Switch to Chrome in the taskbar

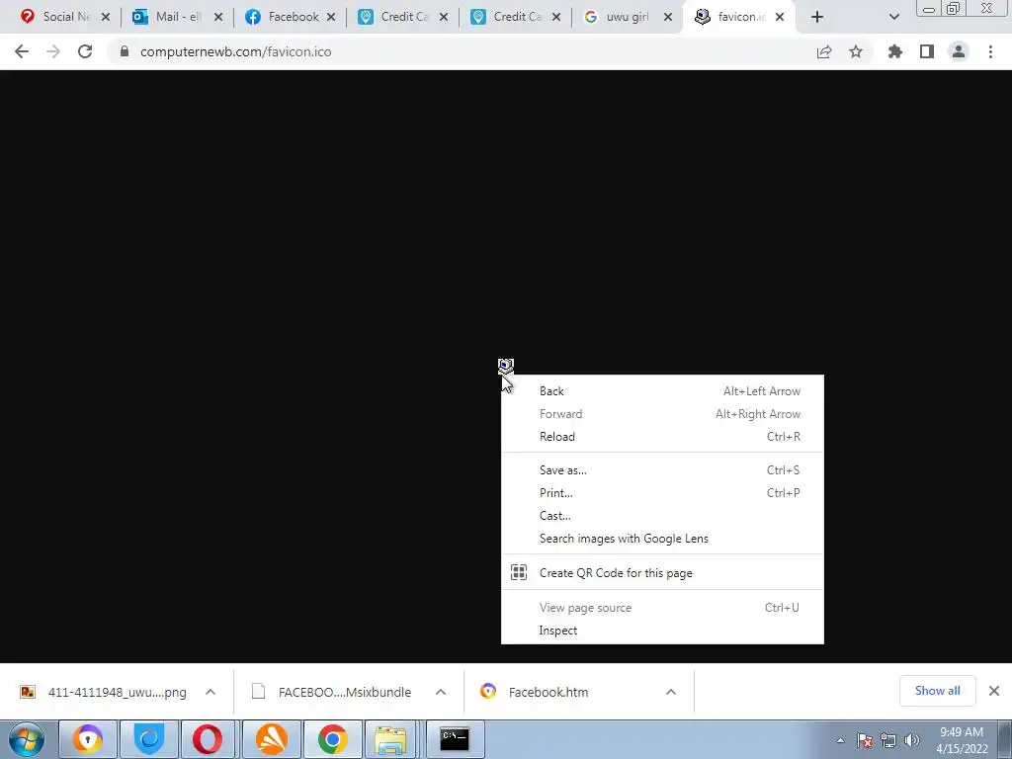(332, 739)
